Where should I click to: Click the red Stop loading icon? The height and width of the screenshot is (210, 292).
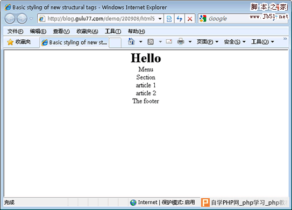tap(190, 19)
